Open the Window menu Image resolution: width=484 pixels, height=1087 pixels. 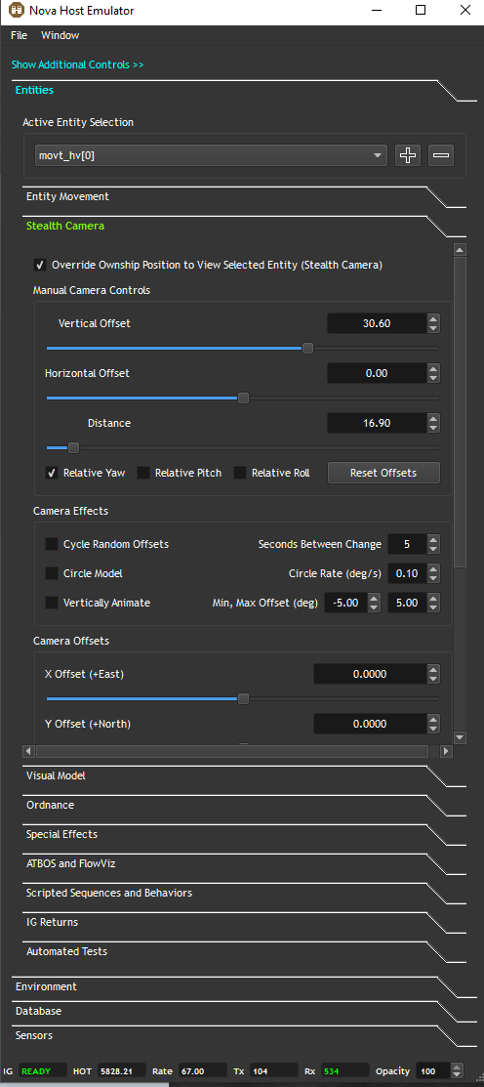60,35
